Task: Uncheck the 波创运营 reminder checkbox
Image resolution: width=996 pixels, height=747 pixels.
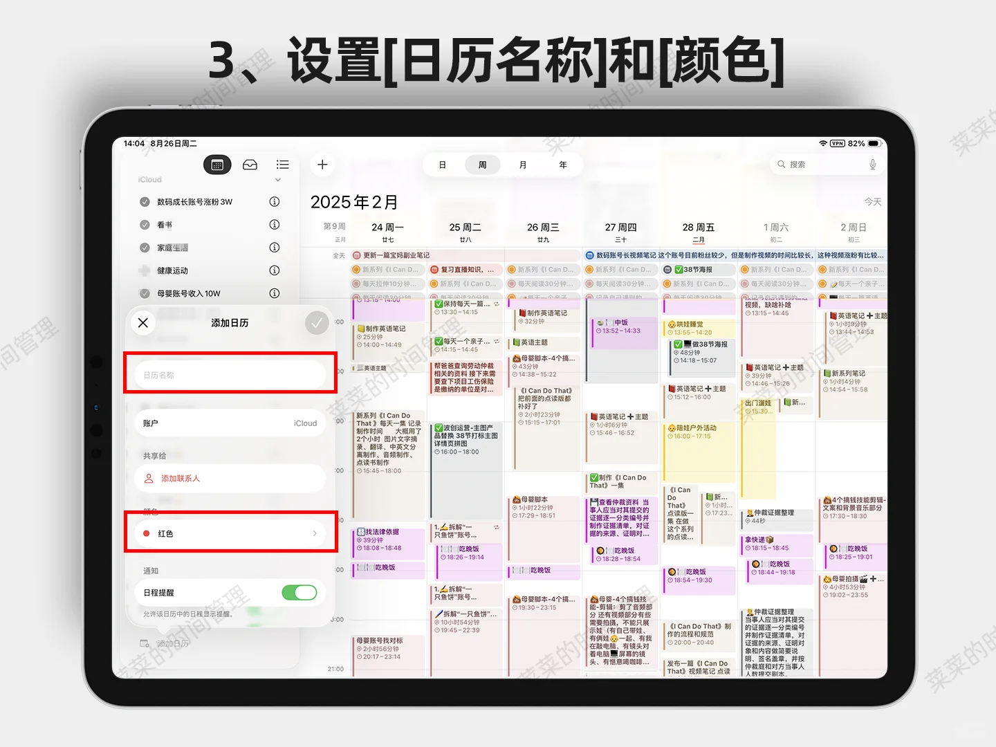Action: (x=439, y=428)
